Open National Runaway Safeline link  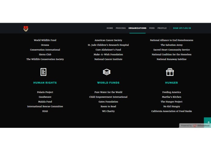tap(172, 59)
